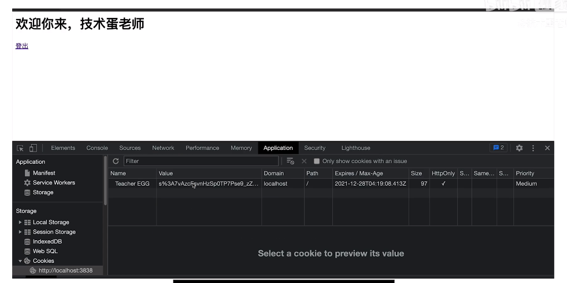Open DevTools settings gear
567x283 pixels.
[x=519, y=148]
